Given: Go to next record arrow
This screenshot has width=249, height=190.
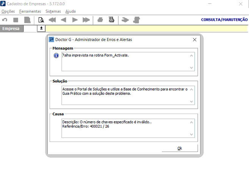Looking at the screenshot, I should [75, 20].
